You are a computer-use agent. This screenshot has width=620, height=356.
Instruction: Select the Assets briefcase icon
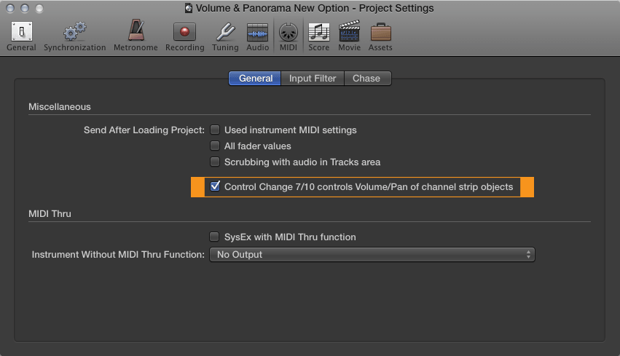click(380, 32)
